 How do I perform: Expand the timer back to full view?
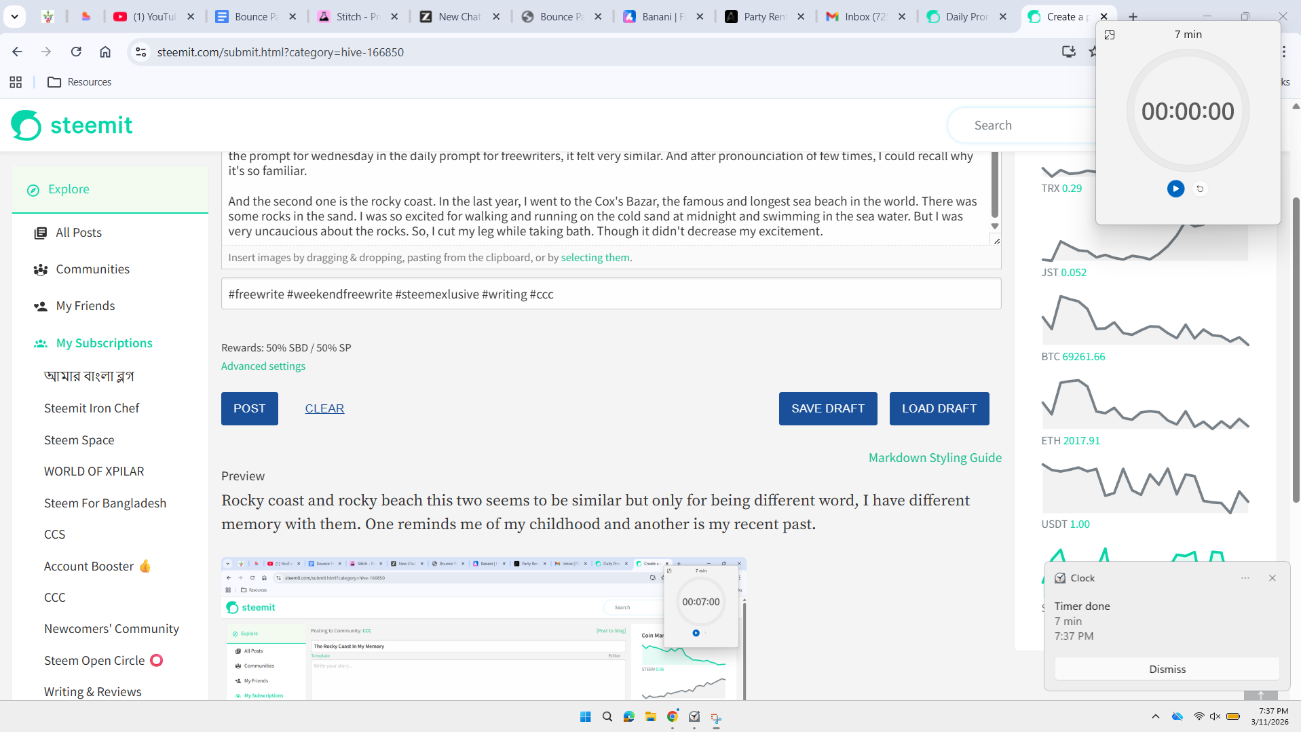point(1110,35)
